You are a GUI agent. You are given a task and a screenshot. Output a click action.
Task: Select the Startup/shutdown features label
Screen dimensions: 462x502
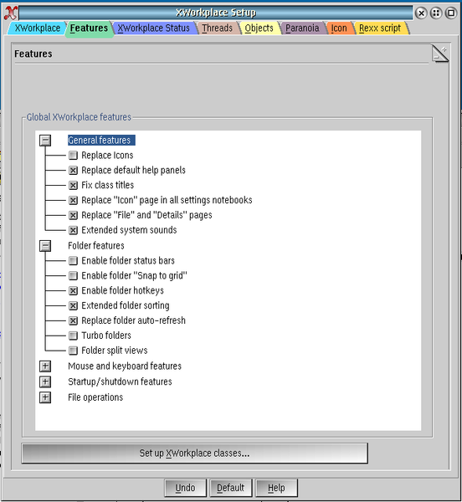point(120,382)
